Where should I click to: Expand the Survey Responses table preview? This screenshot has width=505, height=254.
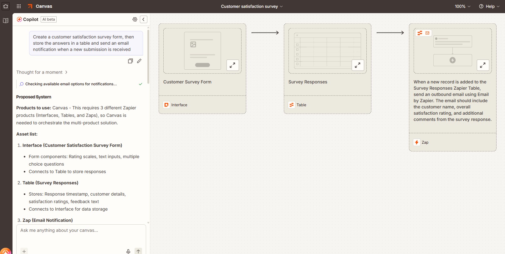[x=358, y=65]
